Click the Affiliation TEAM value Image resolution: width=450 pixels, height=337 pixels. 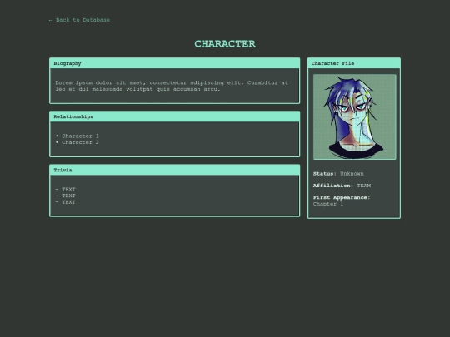click(364, 186)
